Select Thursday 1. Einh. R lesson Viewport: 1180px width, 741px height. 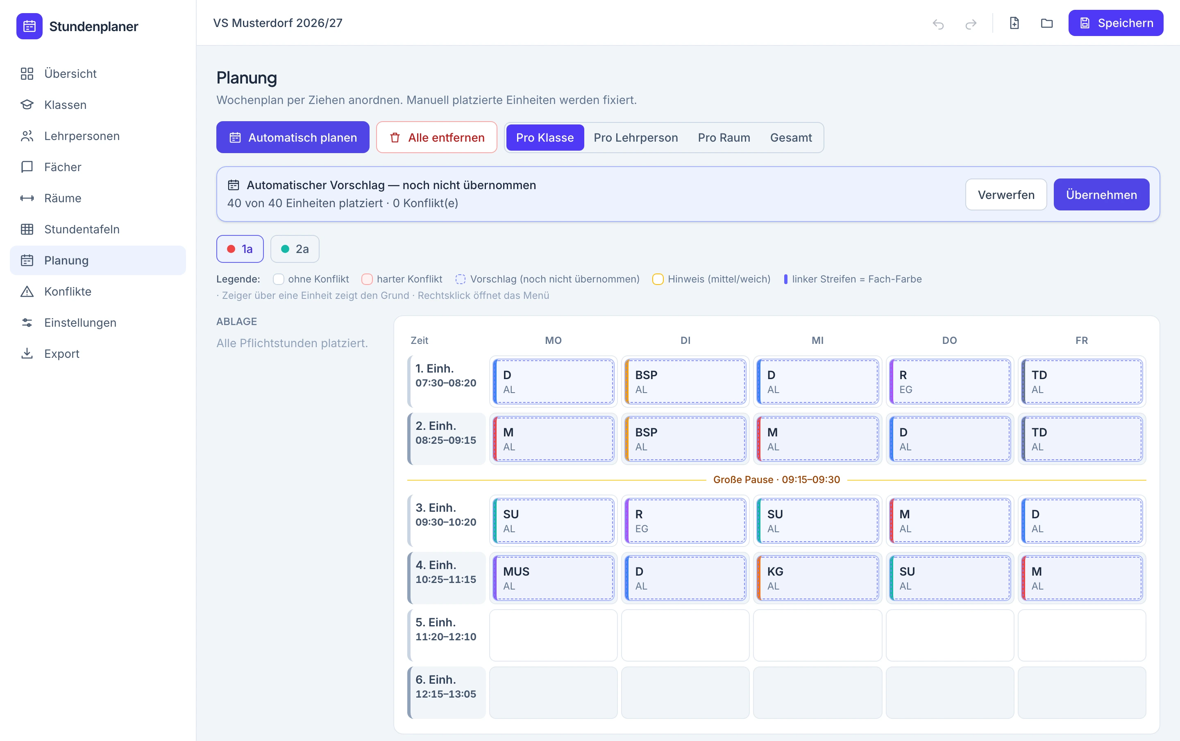(x=950, y=382)
